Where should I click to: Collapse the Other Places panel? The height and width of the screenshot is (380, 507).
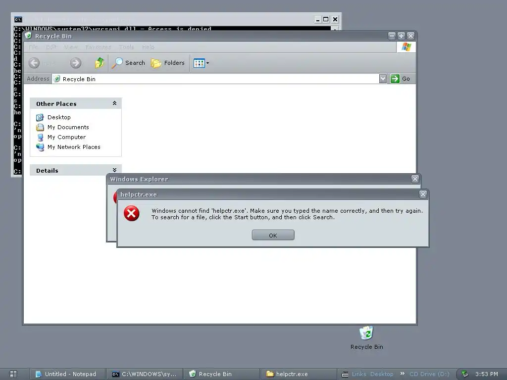(114, 103)
